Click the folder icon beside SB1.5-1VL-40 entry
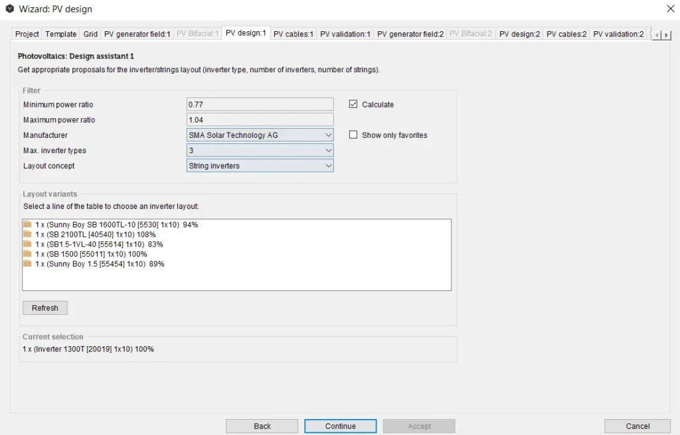 (27, 244)
